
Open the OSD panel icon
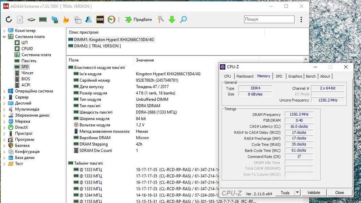[x=100, y=20]
